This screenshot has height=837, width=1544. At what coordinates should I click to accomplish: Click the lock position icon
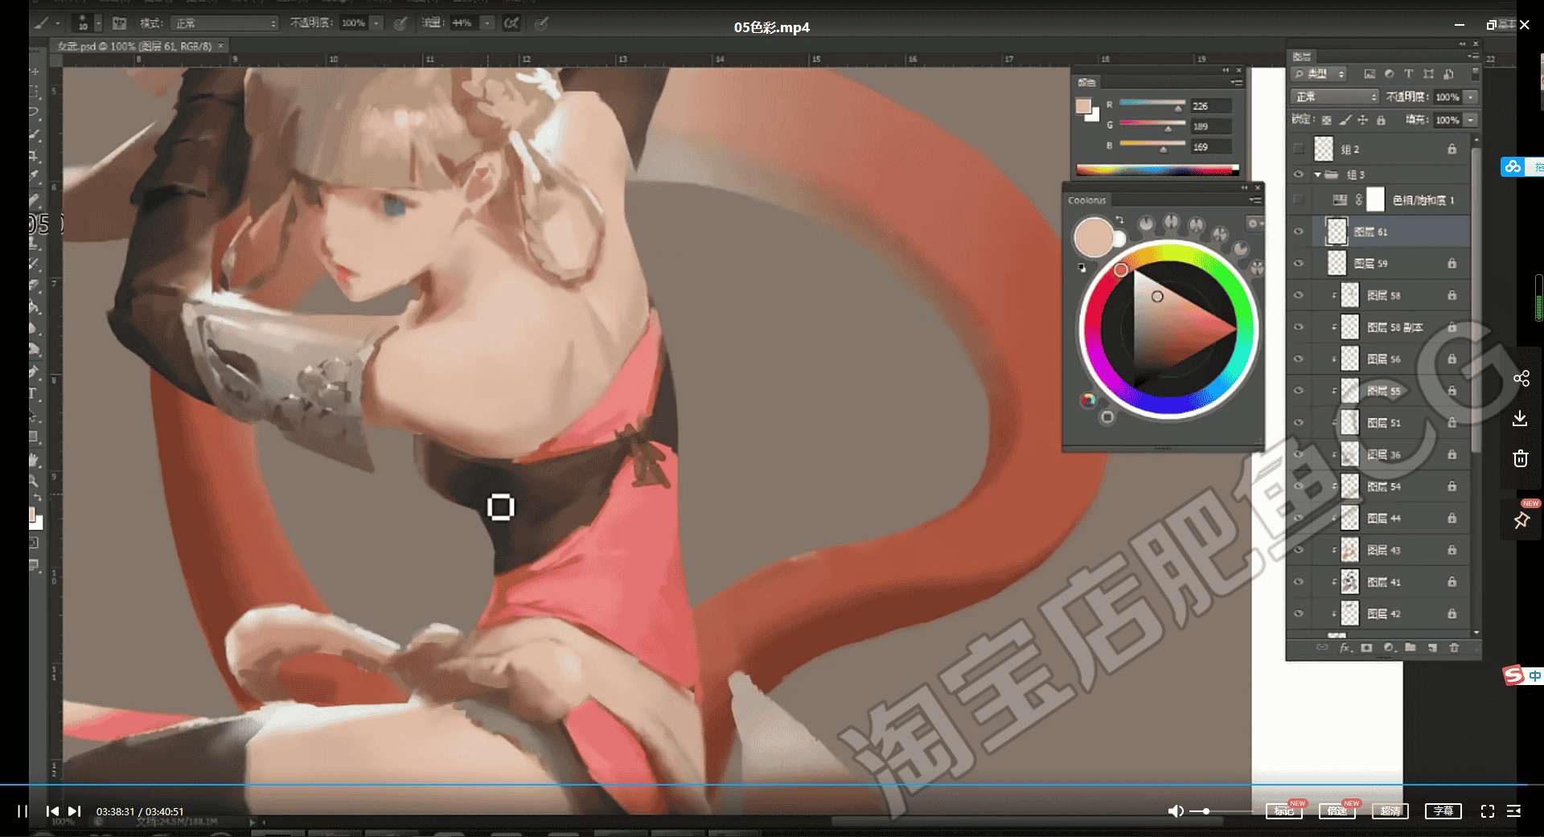(1362, 120)
